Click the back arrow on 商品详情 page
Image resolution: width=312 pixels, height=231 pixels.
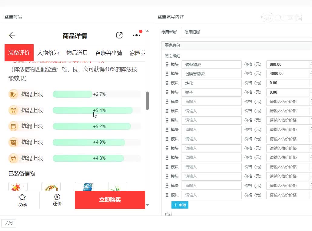[12, 35]
